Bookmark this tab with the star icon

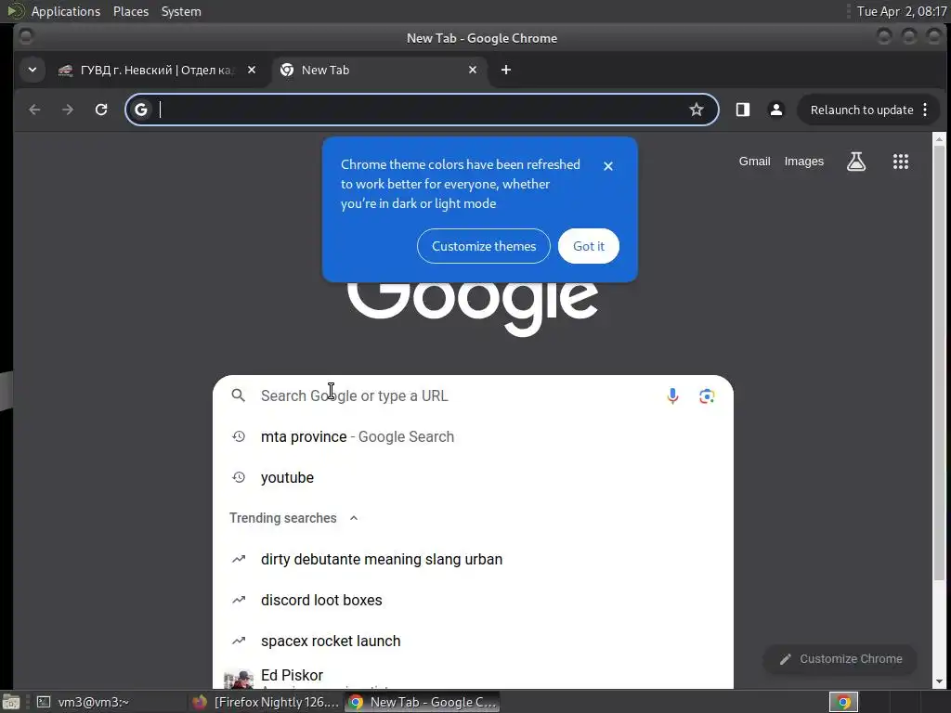tap(697, 110)
